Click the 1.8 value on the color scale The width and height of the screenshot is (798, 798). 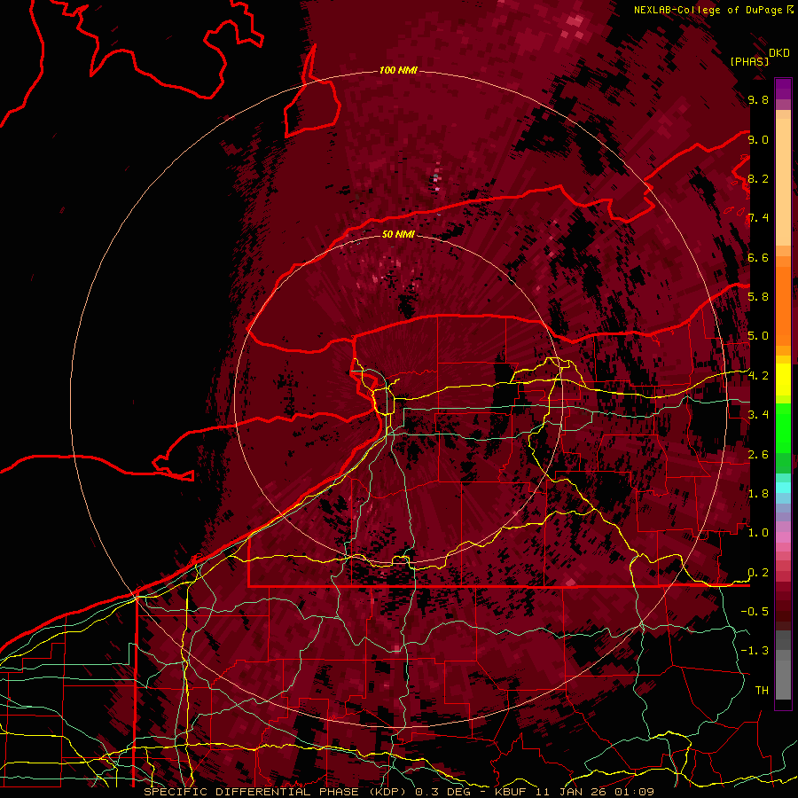pos(758,494)
